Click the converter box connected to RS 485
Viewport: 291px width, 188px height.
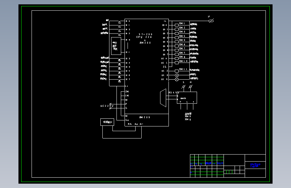187,98
